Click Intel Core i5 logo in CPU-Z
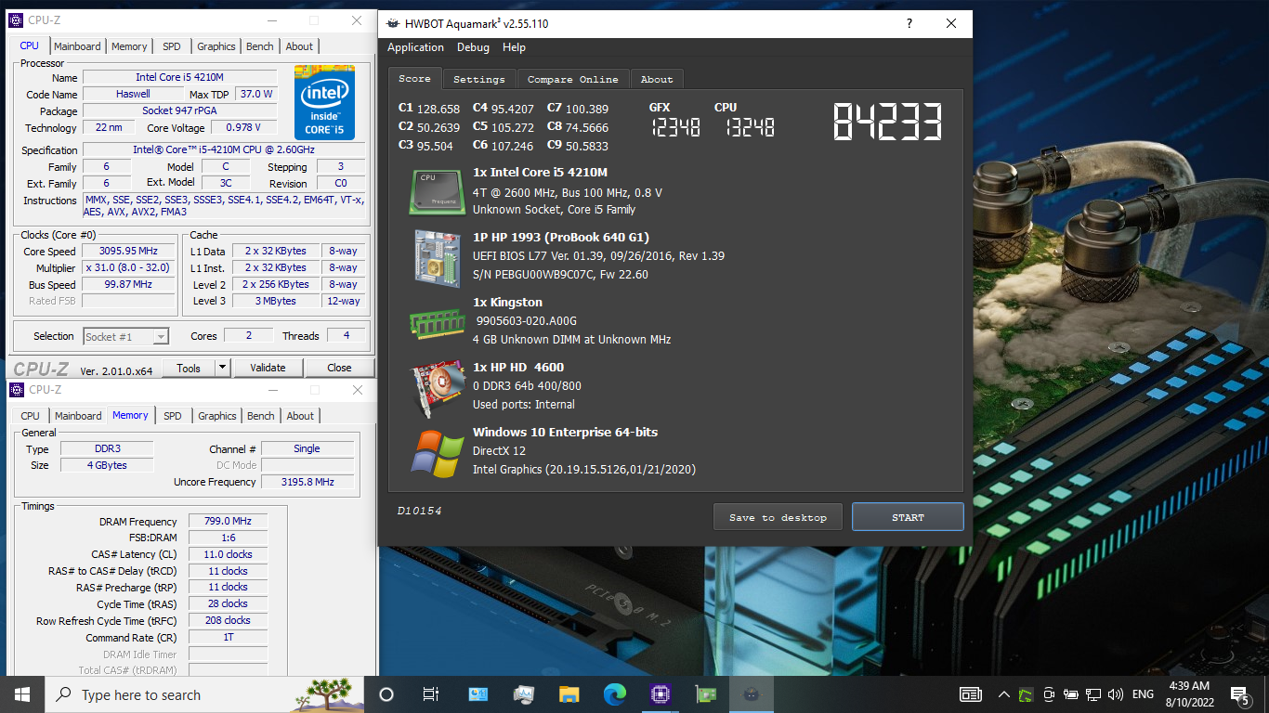This screenshot has width=1269, height=713. click(x=324, y=102)
